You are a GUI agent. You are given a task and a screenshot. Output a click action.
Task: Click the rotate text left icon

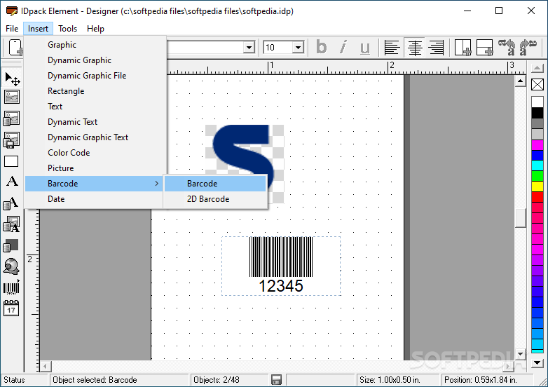click(507, 47)
